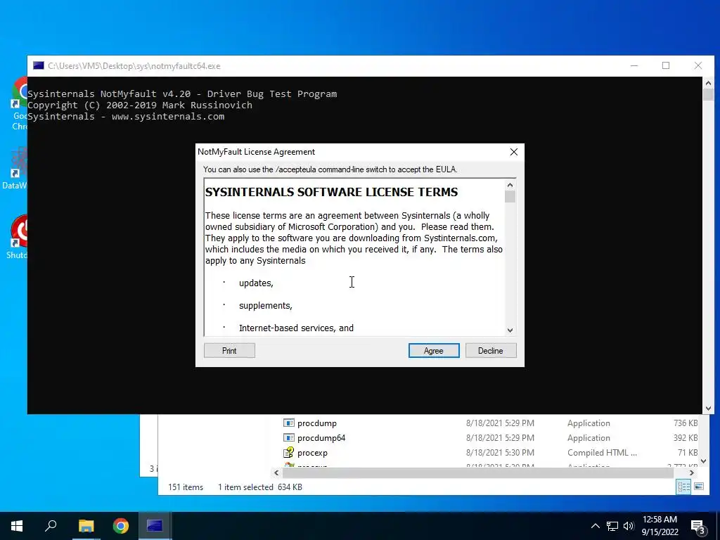This screenshot has height=540, width=720.
Task: Open network status tray icon
Action: click(x=612, y=526)
